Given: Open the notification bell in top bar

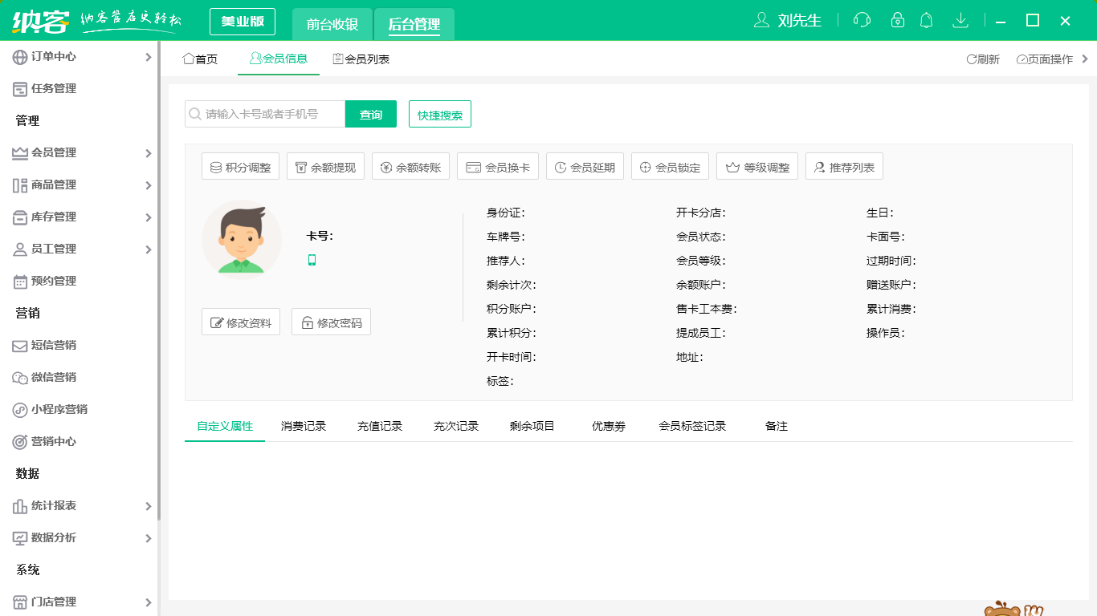Looking at the screenshot, I should pos(926,20).
